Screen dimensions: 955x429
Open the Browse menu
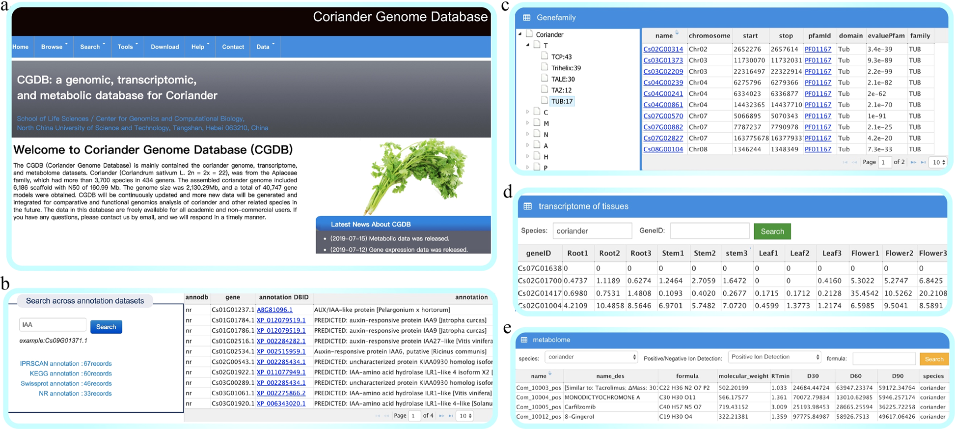pos(54,47)
